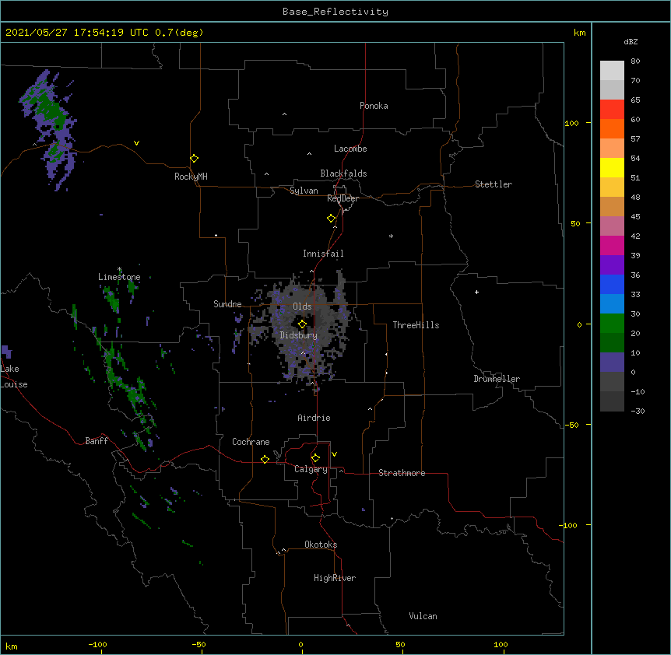Image resolution: width=671 pixels, height=655 pixels.
Task: Select the orange 57-60 dBZ legend swatch
Action: [612, 128]
